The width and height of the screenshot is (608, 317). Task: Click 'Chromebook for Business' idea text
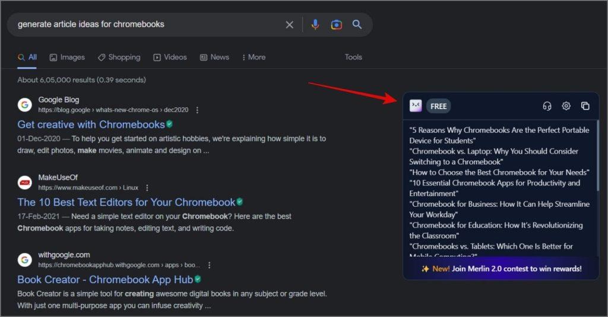point(499,209)
